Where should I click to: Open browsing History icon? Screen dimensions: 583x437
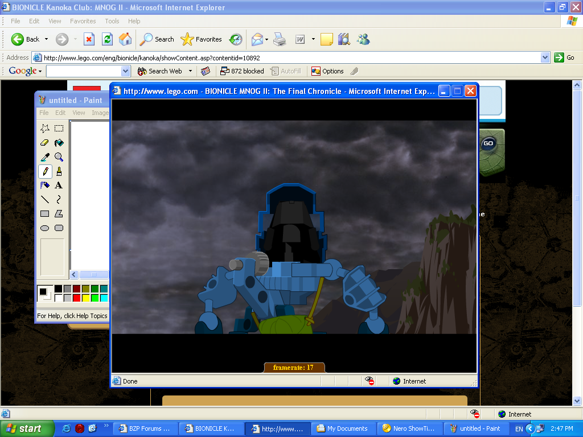click(x=236, y=39)
